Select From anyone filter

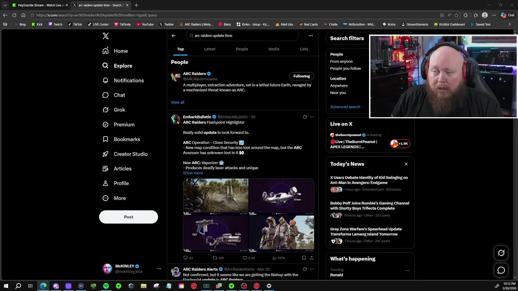point(342,61)
